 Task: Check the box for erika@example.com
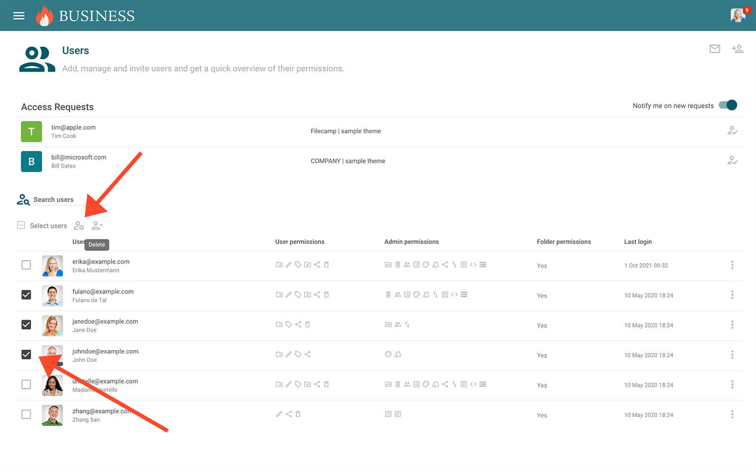26,265
